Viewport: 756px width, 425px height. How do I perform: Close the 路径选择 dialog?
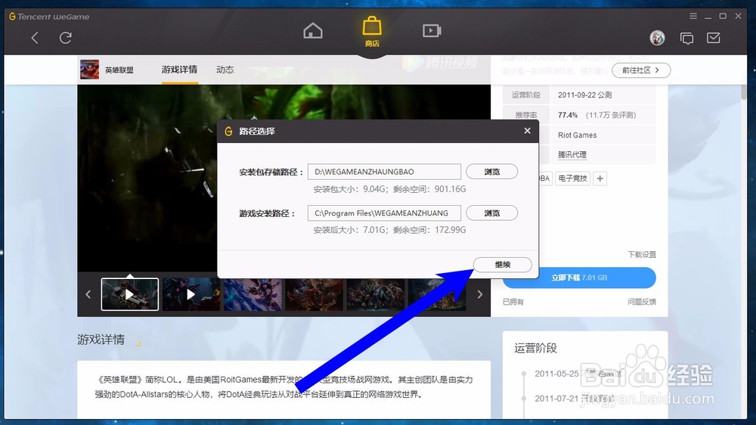528,131
